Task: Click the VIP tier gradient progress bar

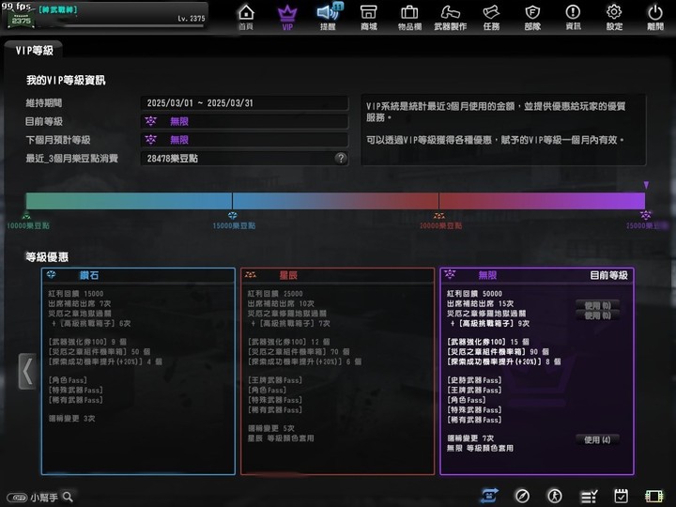Action: click(x=335, y=201)
